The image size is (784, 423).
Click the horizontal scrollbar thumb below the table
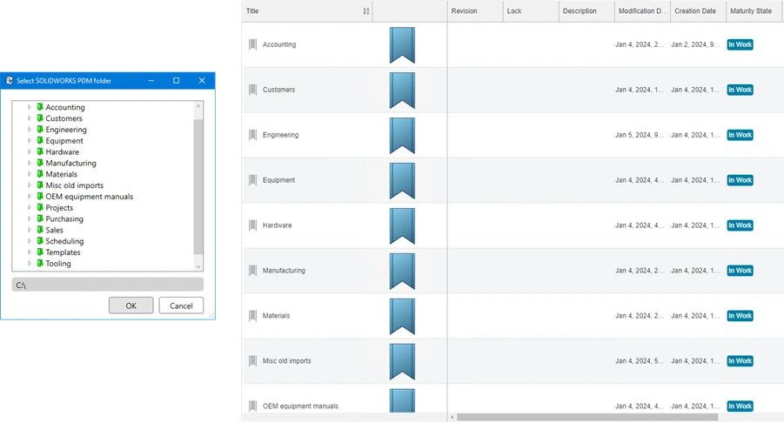tap(587, 417)
